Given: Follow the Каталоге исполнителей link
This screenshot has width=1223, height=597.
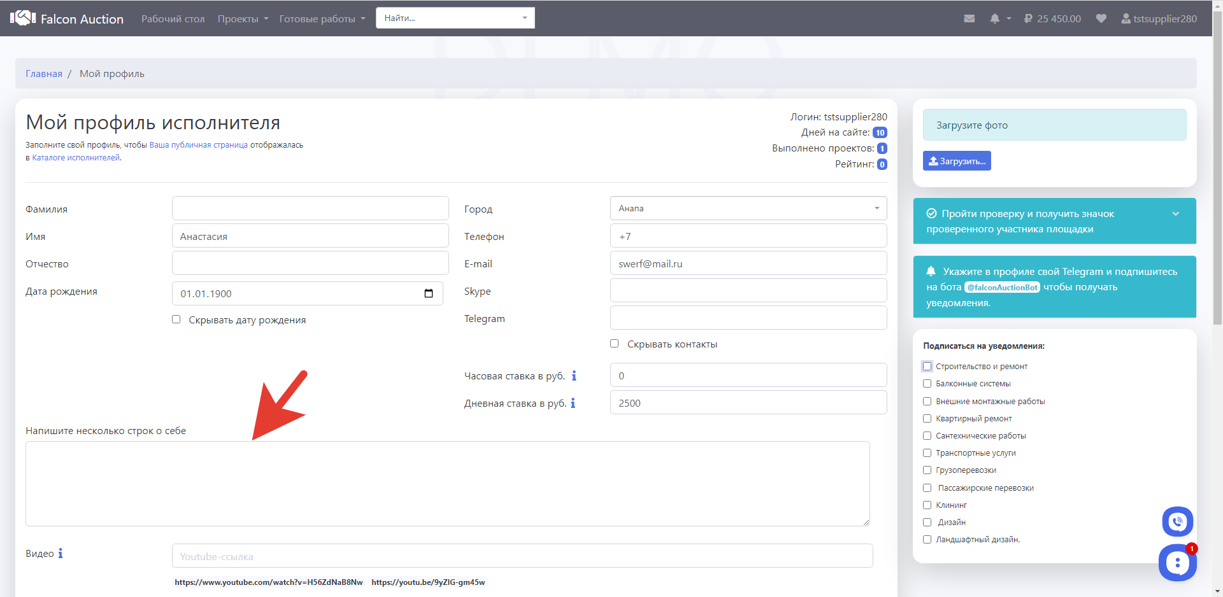Looking at the screenshot, I should point(76,158).
